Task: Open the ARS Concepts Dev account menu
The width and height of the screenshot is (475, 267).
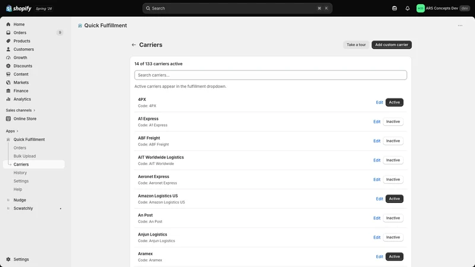Action: [443, 8]
